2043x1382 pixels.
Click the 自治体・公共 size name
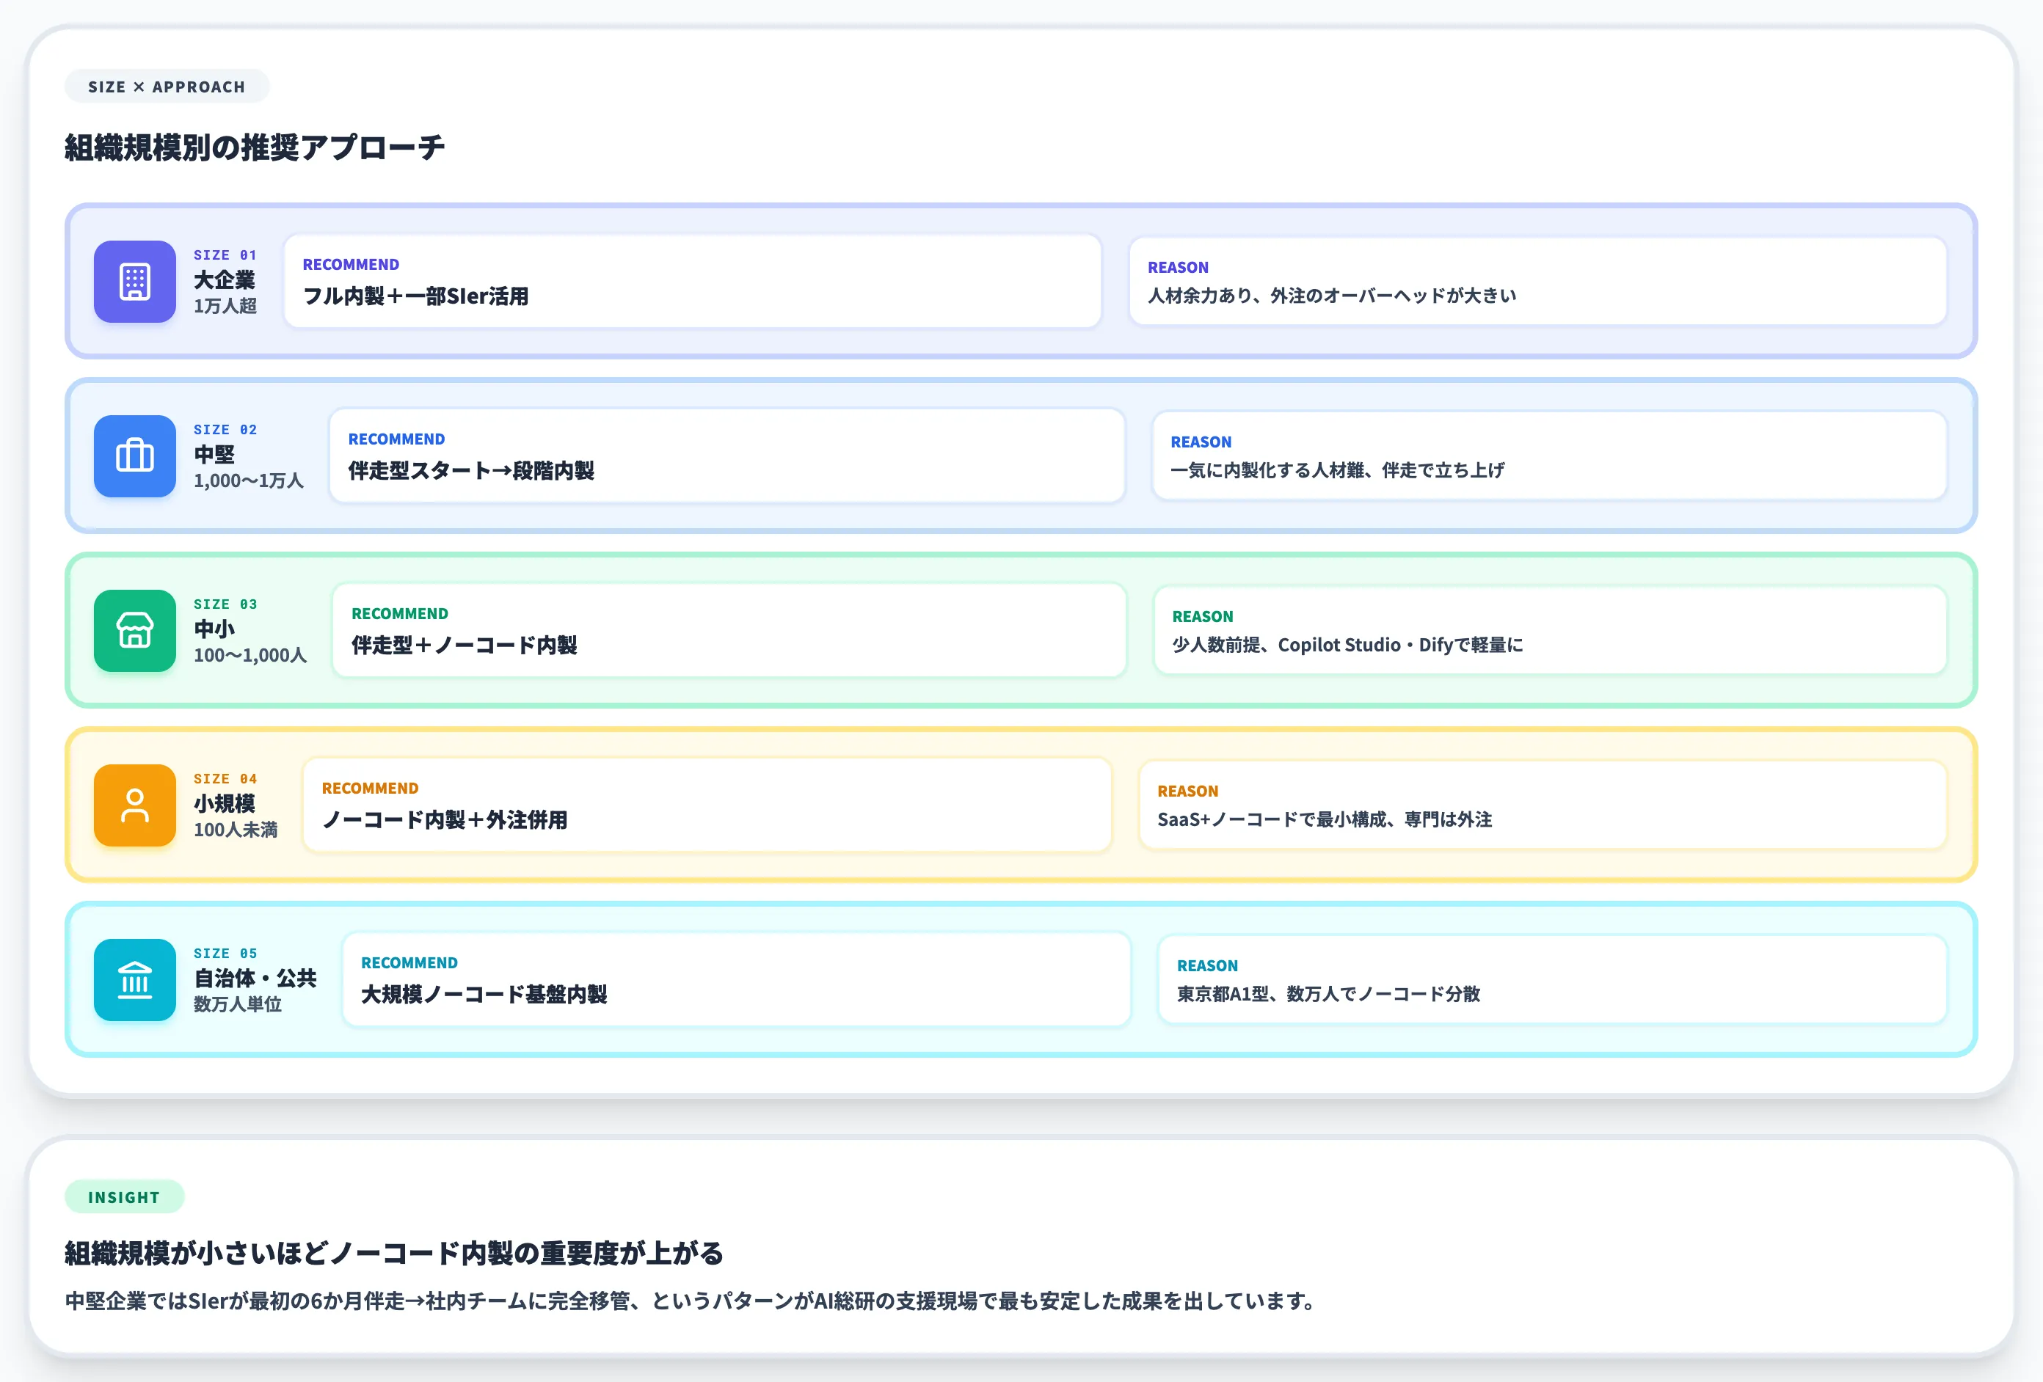[255, 978]
